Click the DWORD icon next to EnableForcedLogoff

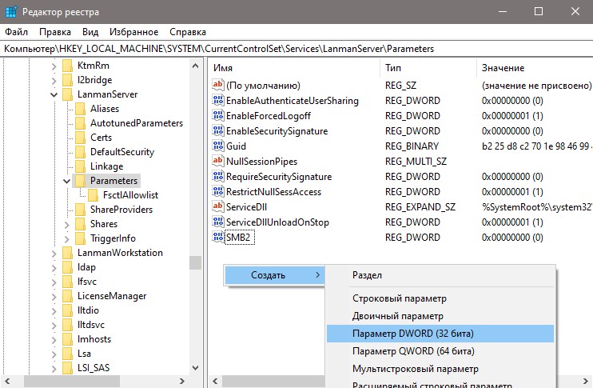pos(218,115)
